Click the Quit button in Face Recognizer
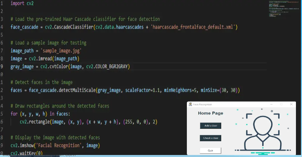 (210, 151)
